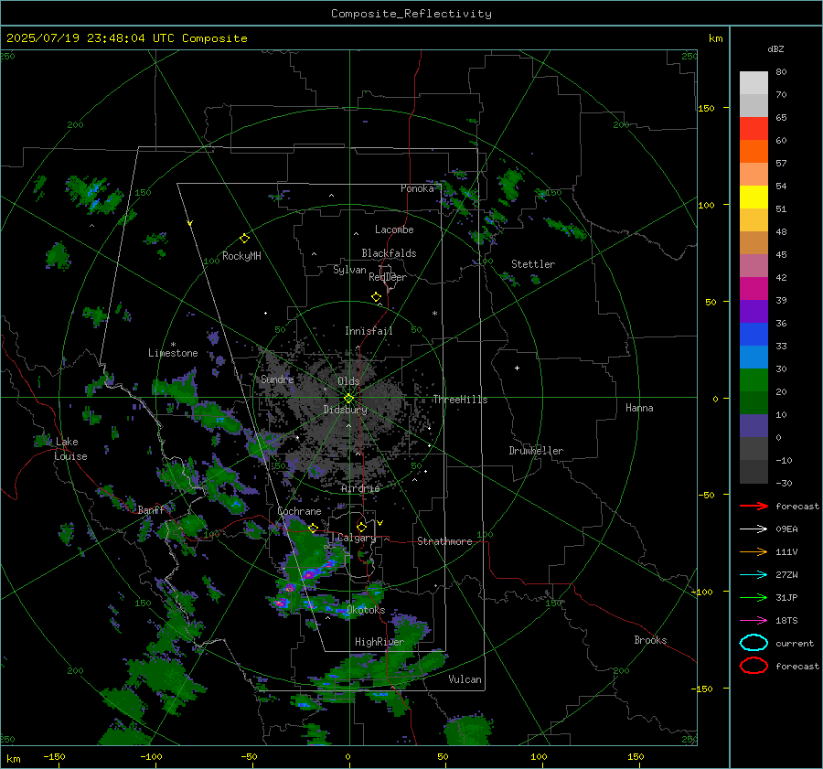The height and width of the screenshot is (769, 823).
Task: Click the Sundre label on map
Action: click(x=277, y=379)
